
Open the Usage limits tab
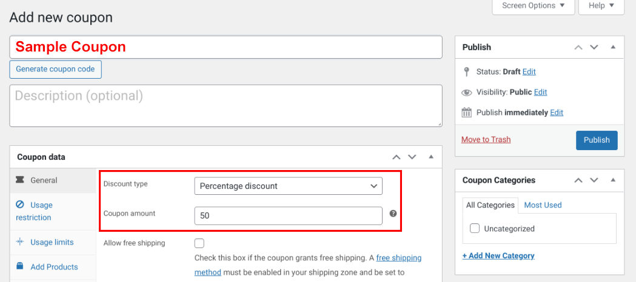[52, 242]
